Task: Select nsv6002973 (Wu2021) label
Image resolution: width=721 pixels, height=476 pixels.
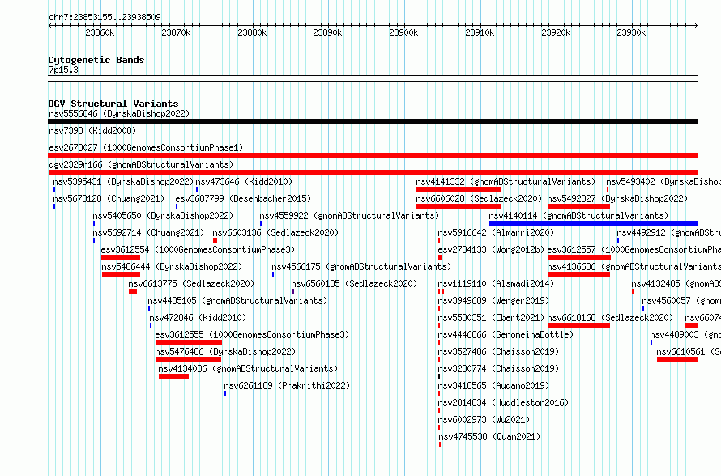Action: [484, 419]
